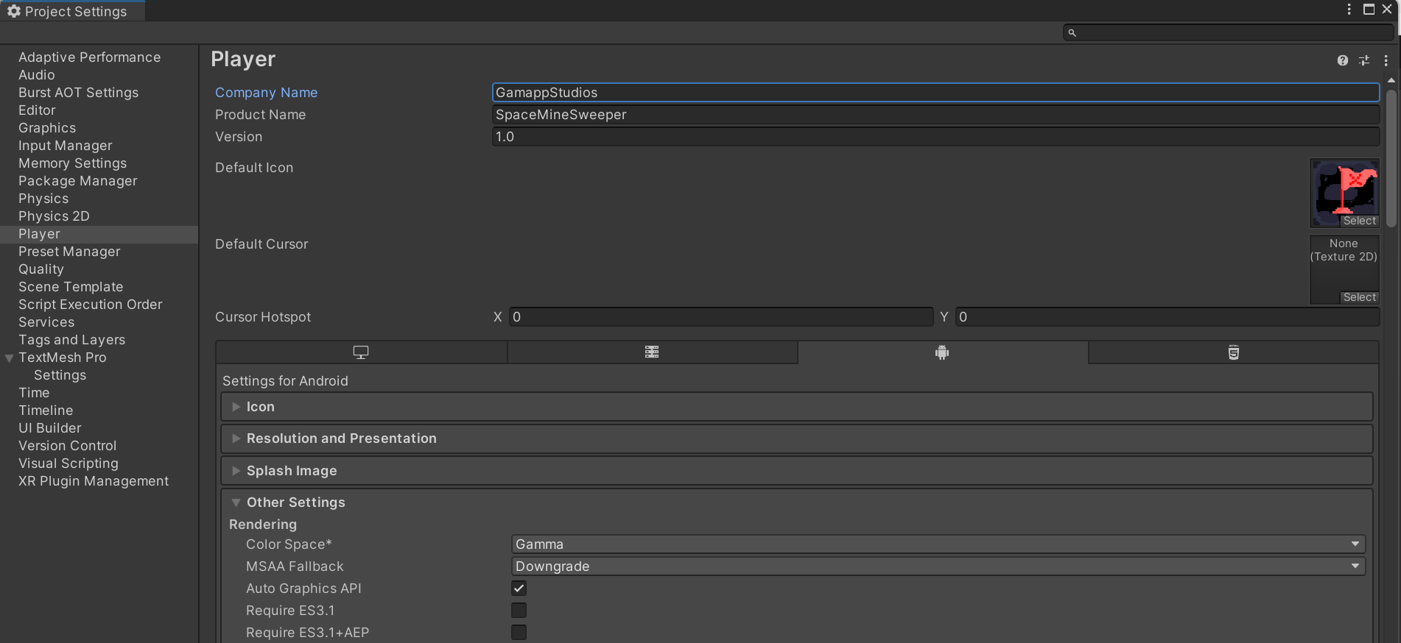
Task: Select Time in the sidebar
Action: tap(34, 393)
